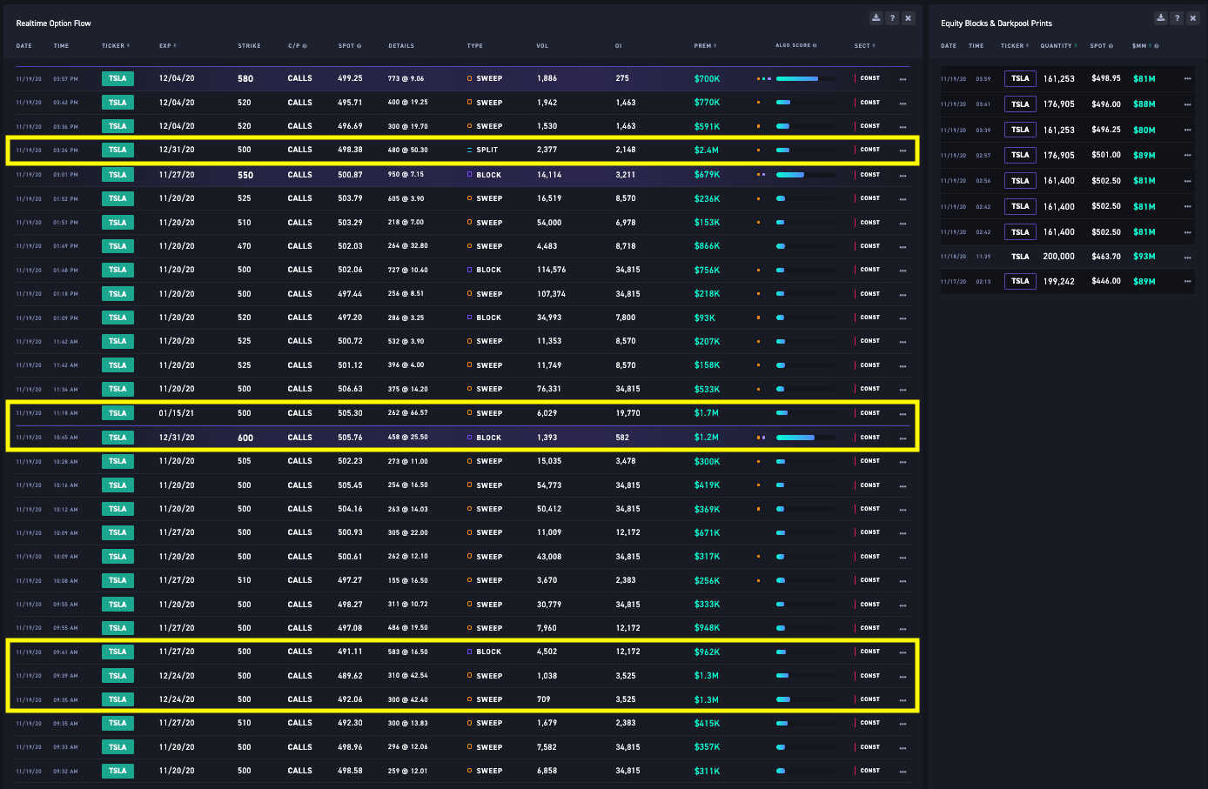1208x789 pixels.
Task: Download Equity Blocks & Darkpool Prints data
Action: click(x=1160, y=18)
